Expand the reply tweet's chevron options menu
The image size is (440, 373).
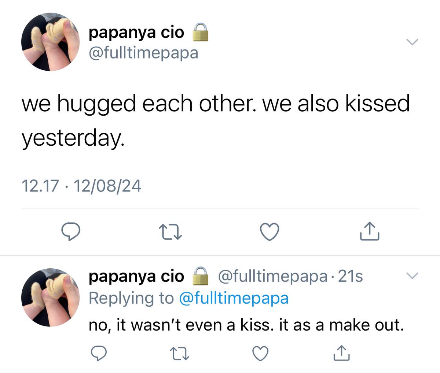click(x=412, y=276)
